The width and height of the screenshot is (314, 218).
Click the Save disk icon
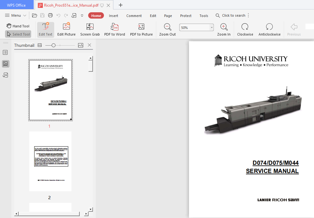pos(42,15)
